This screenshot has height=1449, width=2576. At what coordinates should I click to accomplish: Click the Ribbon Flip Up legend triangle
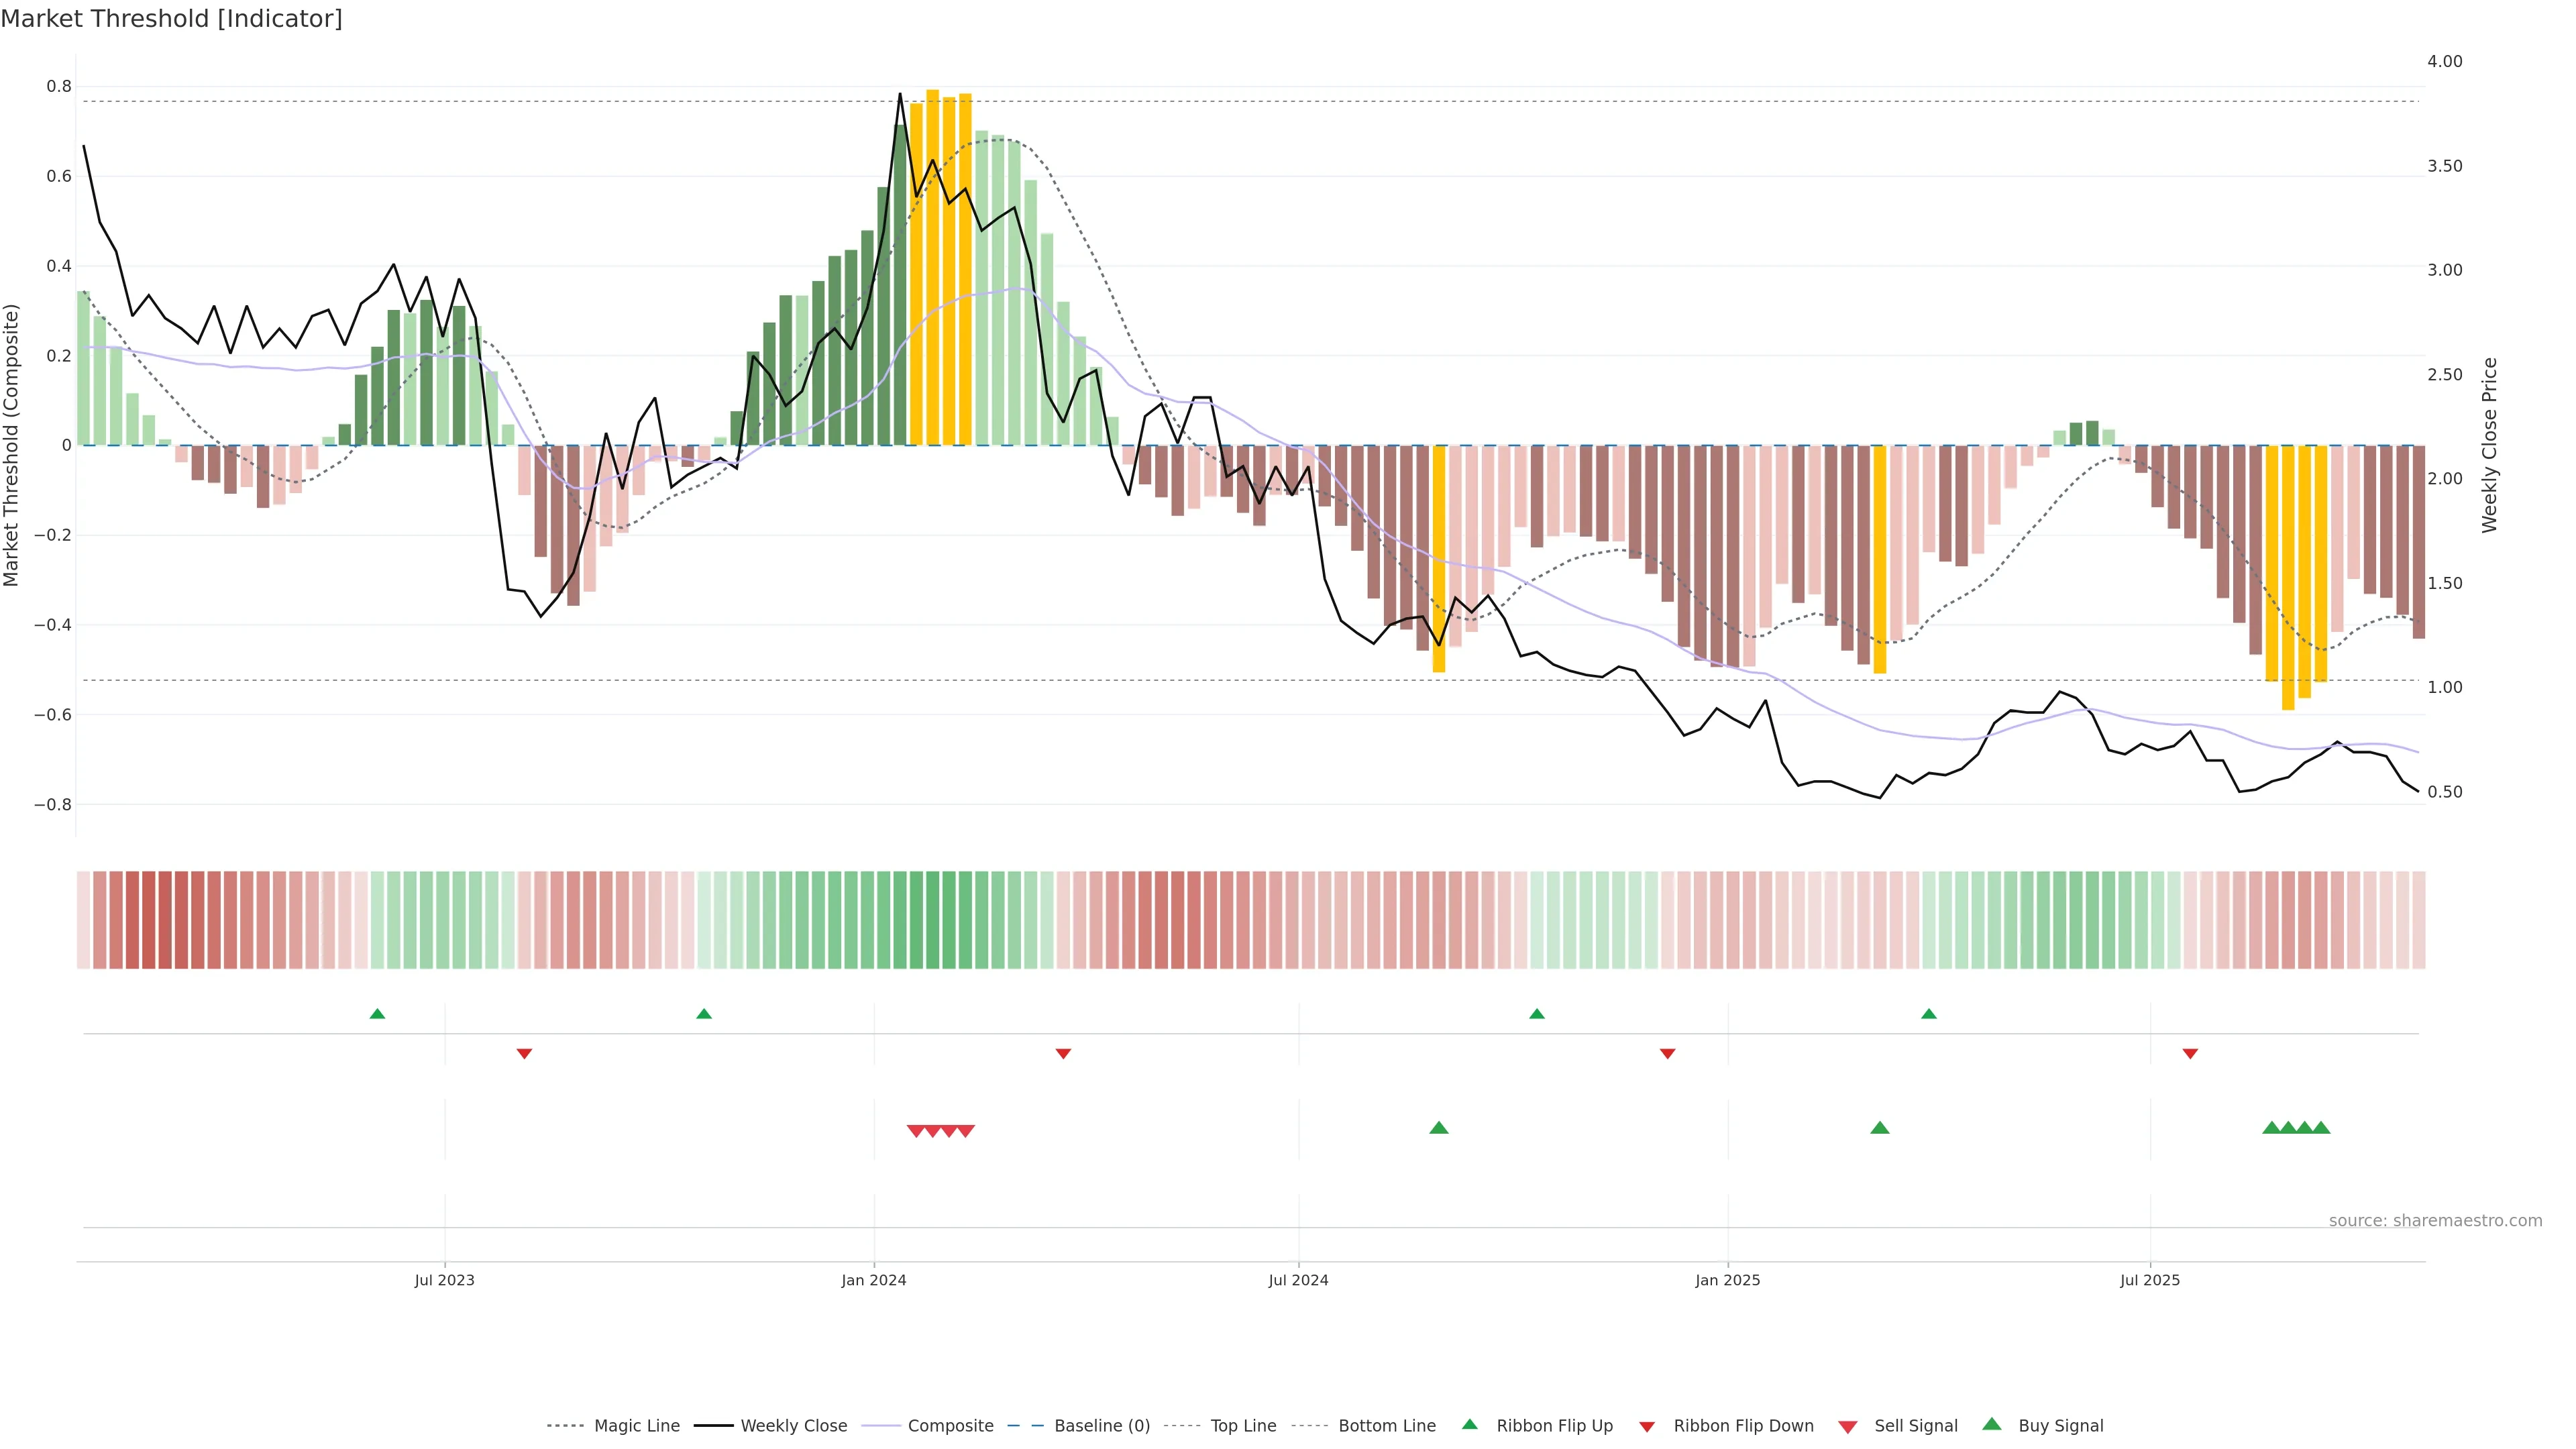click(1469, 1424)
